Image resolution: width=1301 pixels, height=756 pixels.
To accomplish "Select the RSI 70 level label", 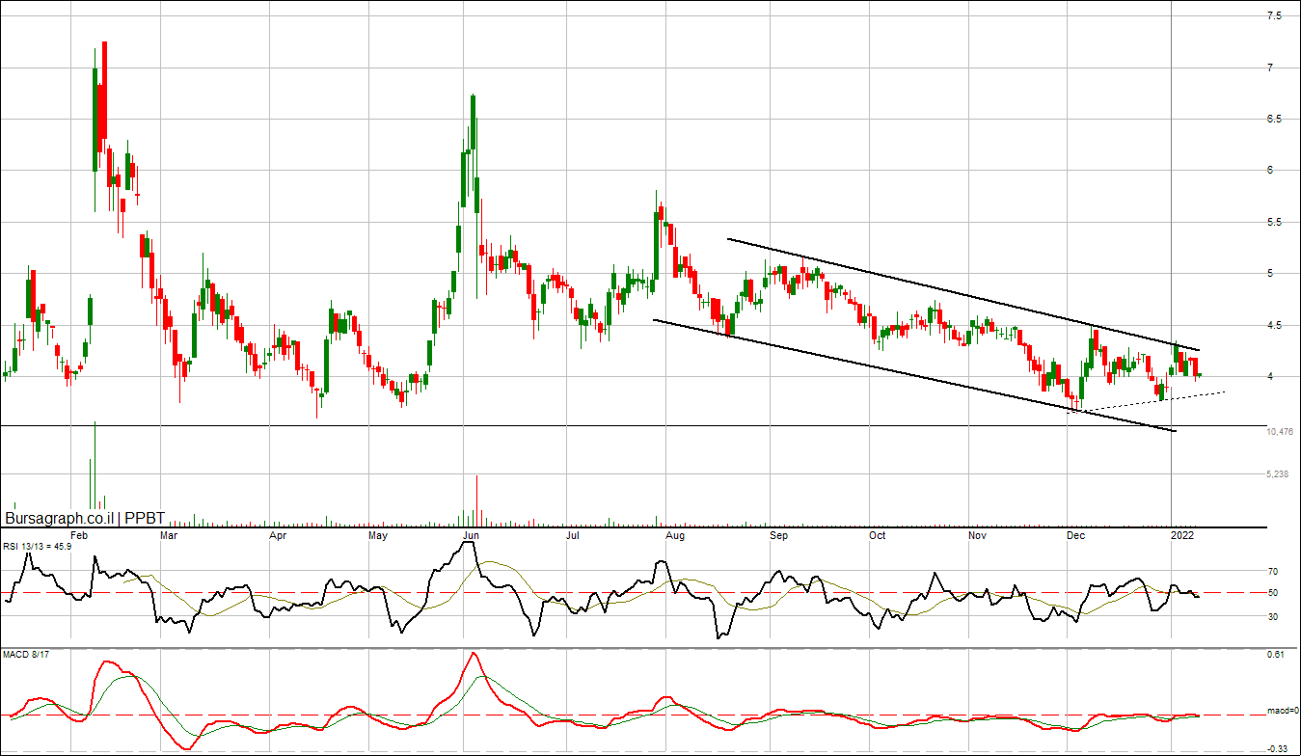I will click(1274, 572).
